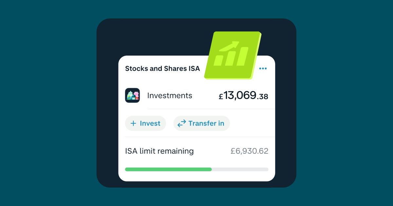The width and height of the screenshot is (393, 206).
Task: Click the Investments account label
Action: [x=170, y=95]
